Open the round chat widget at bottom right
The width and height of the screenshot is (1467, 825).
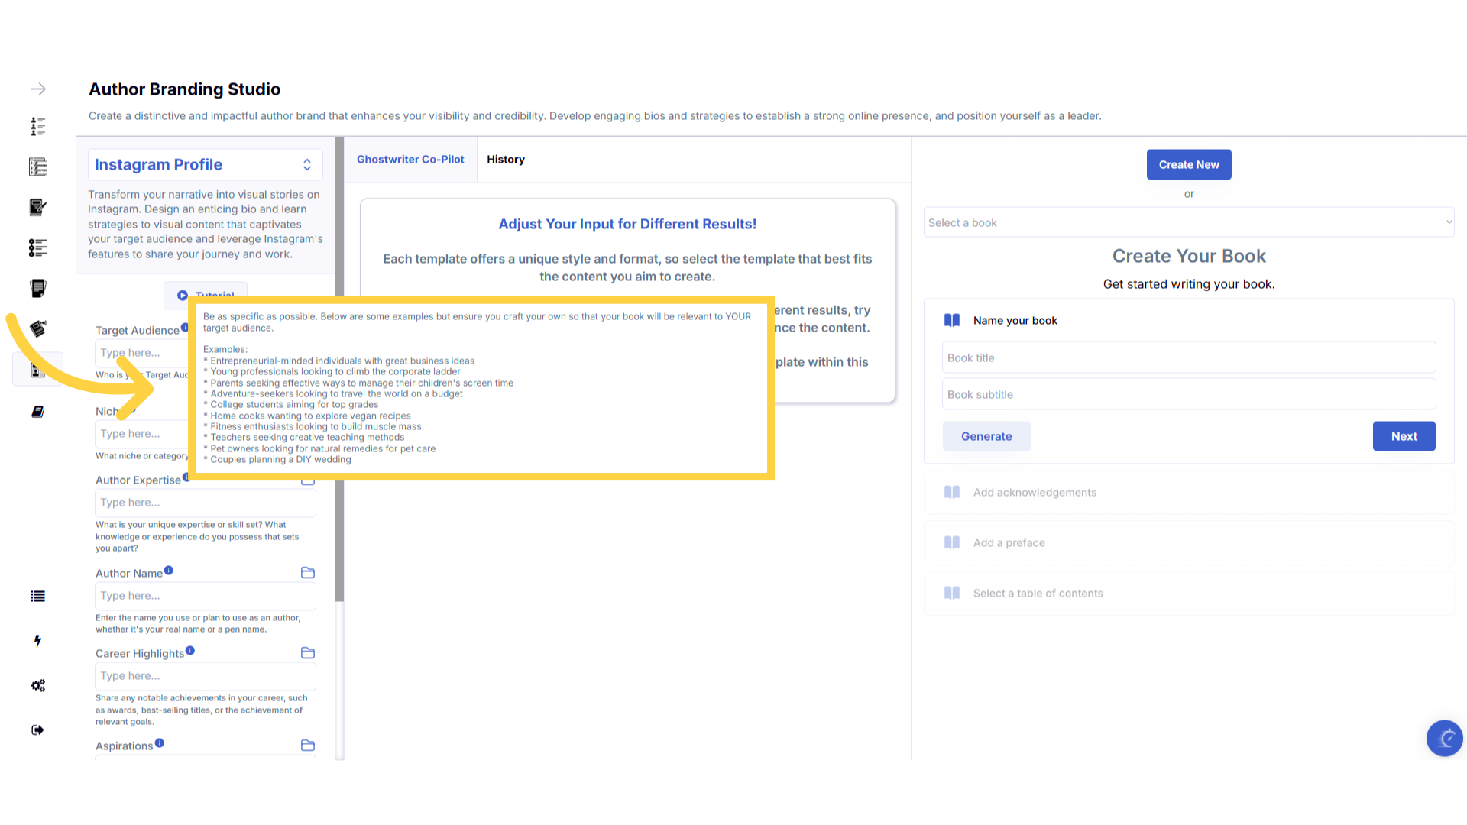(1444, 738)
